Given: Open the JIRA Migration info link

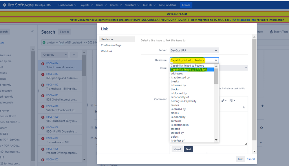Looking at the screenshot, I should coord(243,20).
